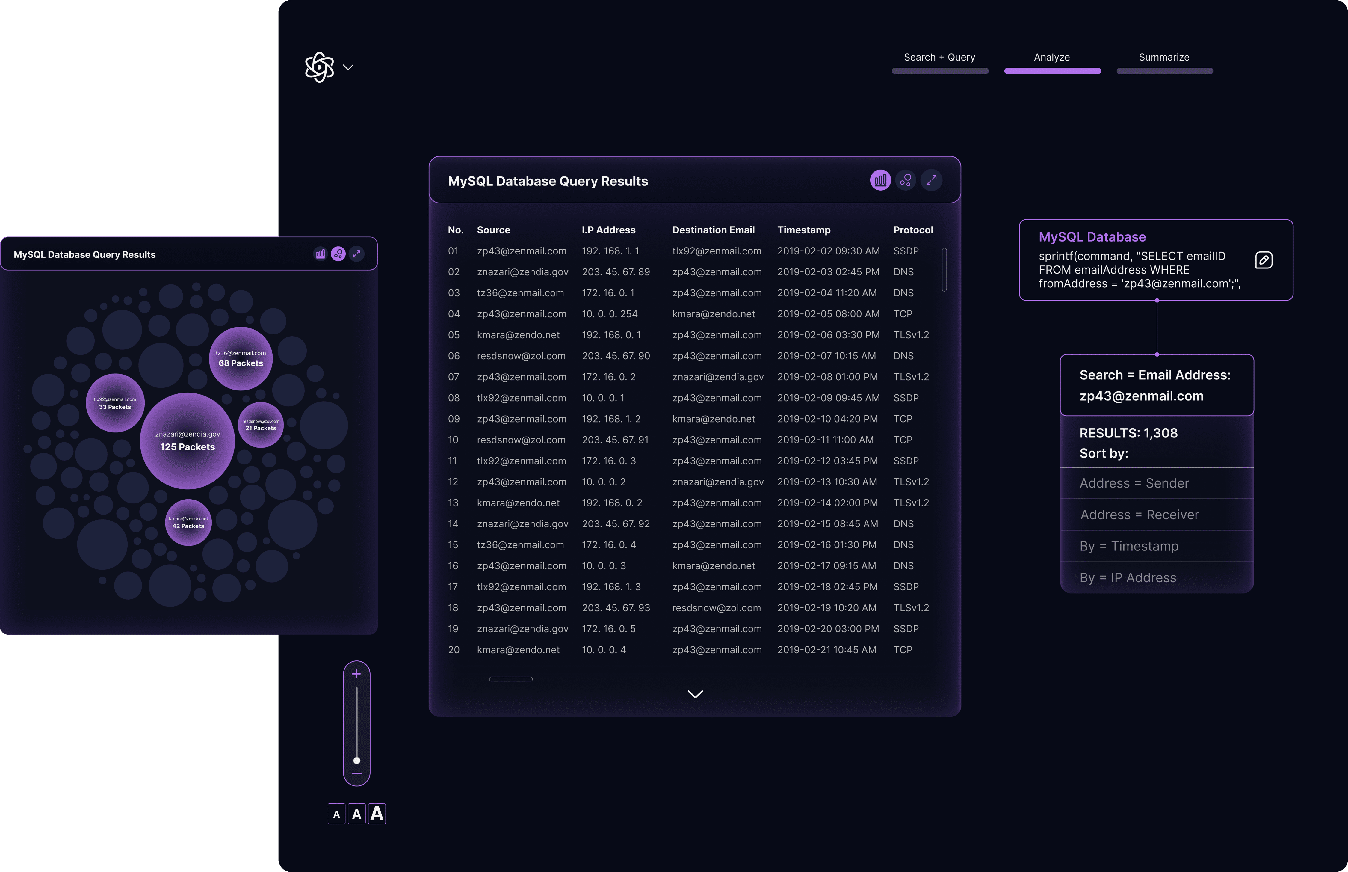The image size is (1348, 872).
Task: Choose the largest font size A
Action: [377, 814]
